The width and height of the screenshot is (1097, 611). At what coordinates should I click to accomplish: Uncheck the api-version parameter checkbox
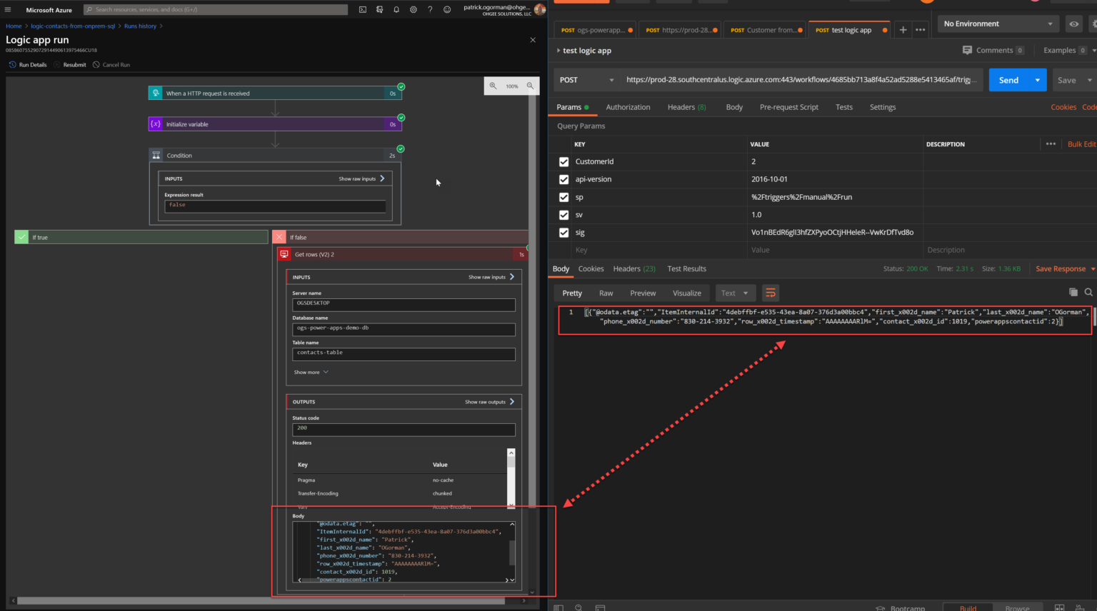click(x=563, y=179)
